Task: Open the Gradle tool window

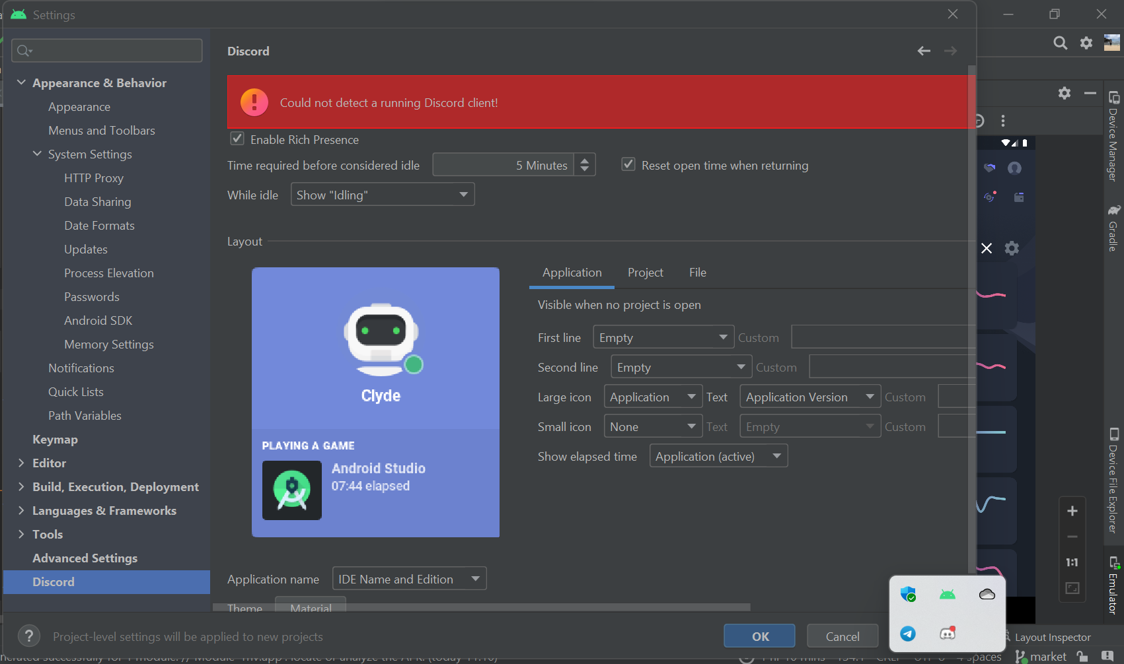Action: tap(1114, 228)
